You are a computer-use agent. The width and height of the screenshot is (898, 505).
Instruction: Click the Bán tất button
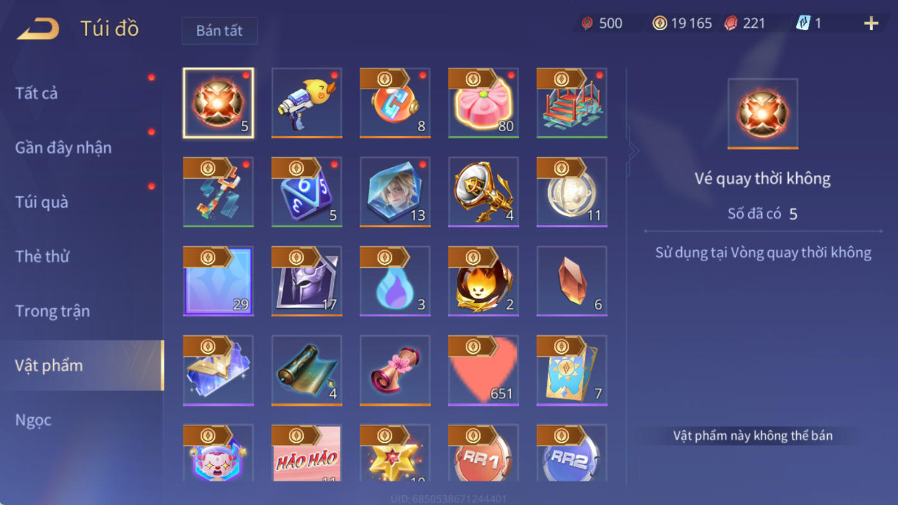click(x=220, y=31)
